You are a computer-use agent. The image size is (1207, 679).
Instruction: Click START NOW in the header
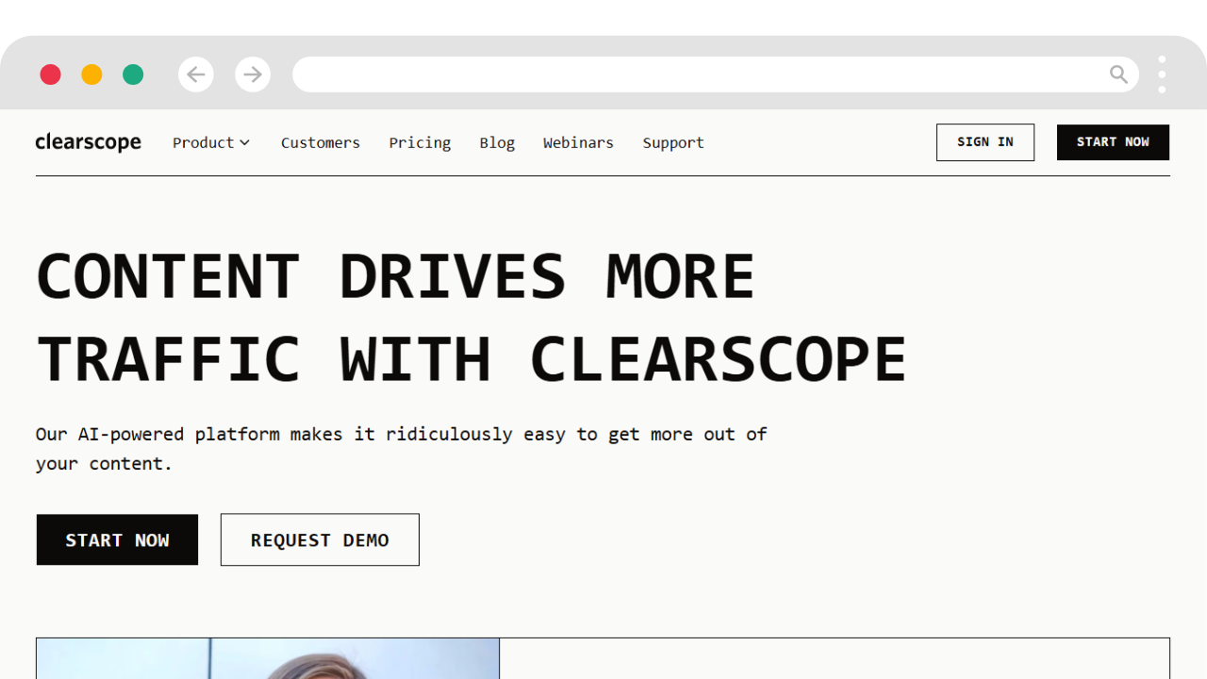1113,142
